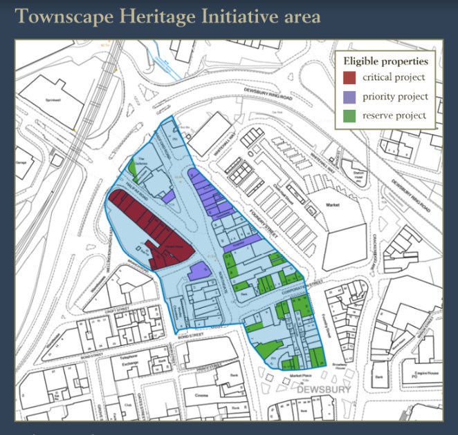Click the green reserve project legend swatch

pos(351,115)
